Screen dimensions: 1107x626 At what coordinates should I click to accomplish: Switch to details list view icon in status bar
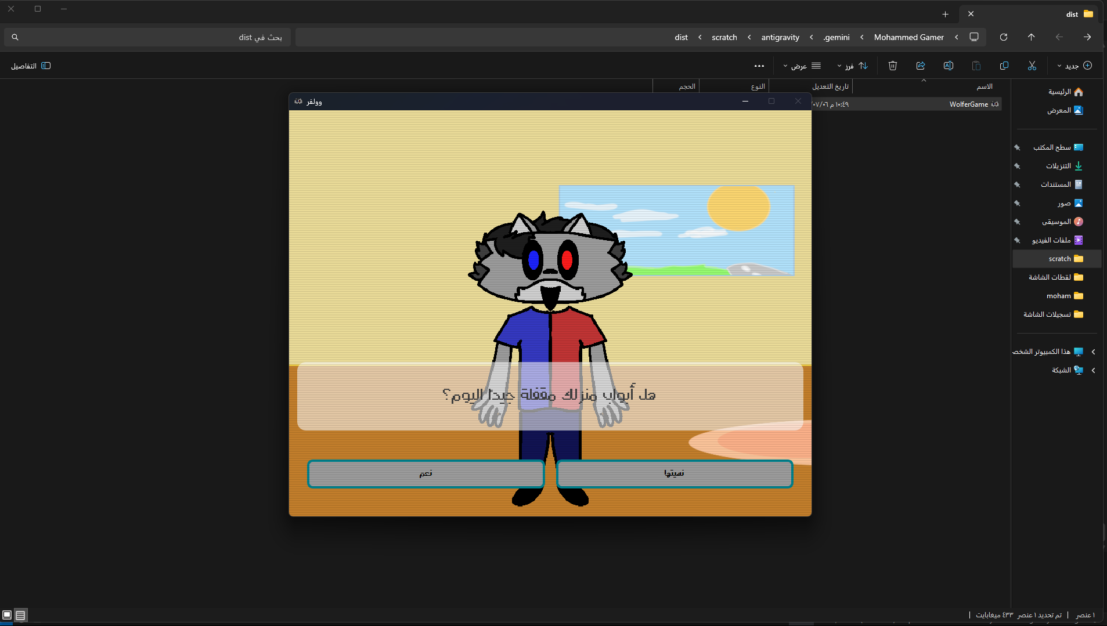point(20,615)
